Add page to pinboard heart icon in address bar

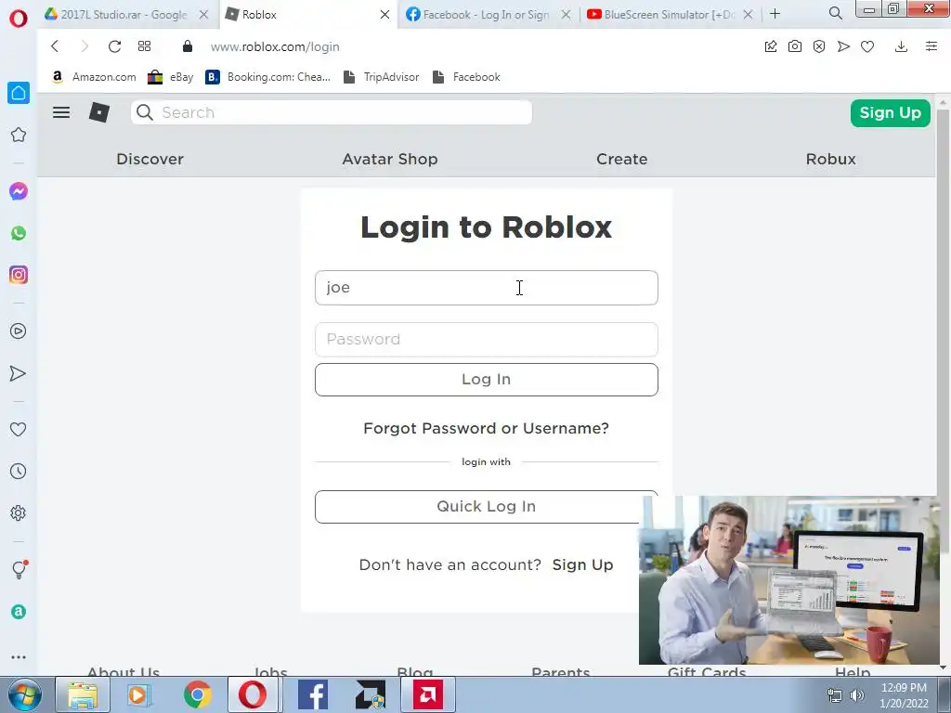click(x=867, y=46)
